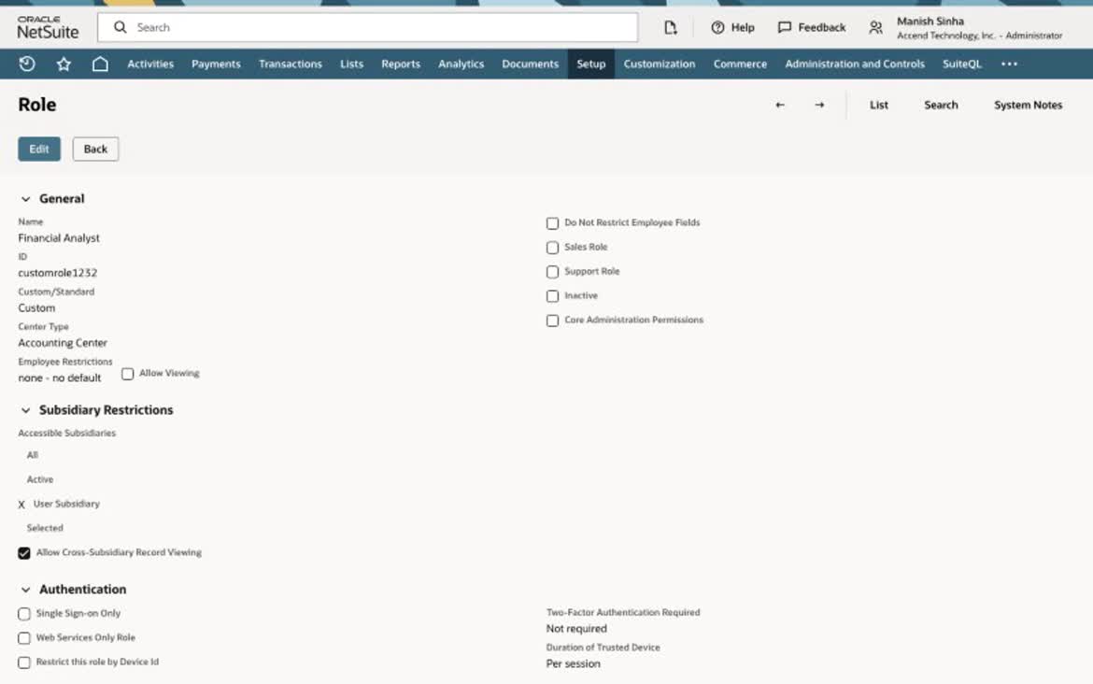Toggle Allow Cross-Subsidiary Record Viewing checkbox
This screenshot has height=684, width=1093.
[24, 553]
